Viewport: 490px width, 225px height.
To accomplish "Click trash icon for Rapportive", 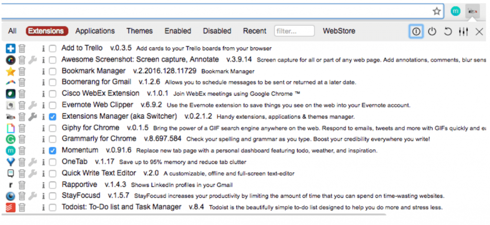I will click(x=22, y=185).
